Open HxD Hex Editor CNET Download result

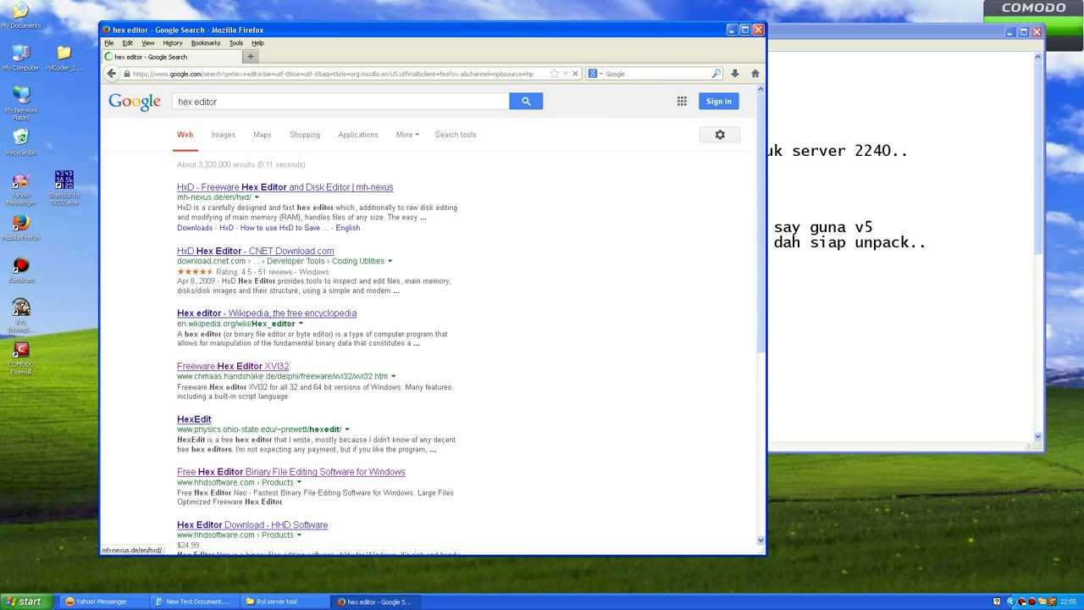[x=255, y=251]
